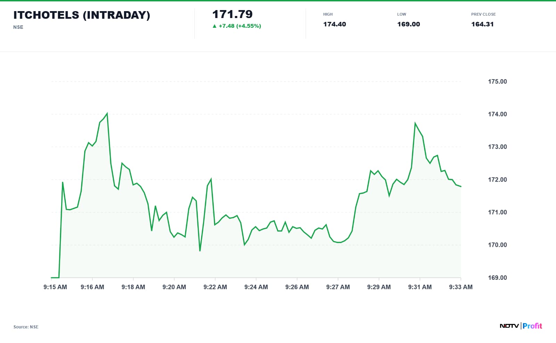Click the 174.00 y-axis label
This screenshot has height=343, width=556.
[x=497, y=114]
